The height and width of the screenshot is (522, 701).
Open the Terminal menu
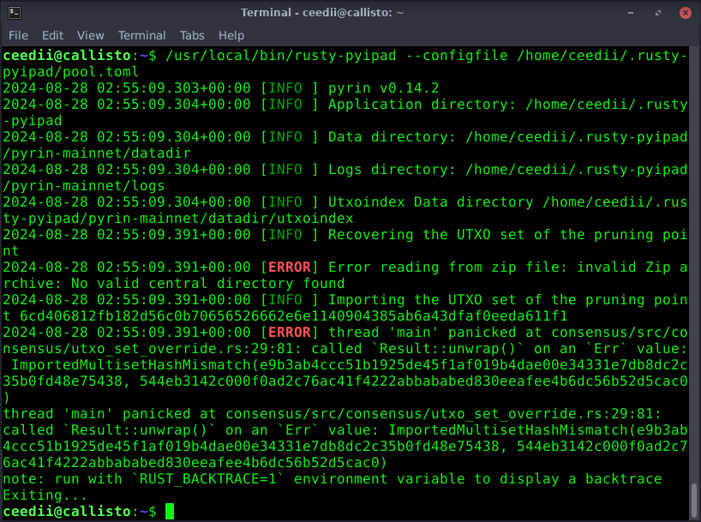[x=141, y=35]
